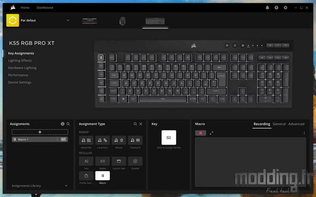Search in the Assignments panel

click(x=68, y=124)
